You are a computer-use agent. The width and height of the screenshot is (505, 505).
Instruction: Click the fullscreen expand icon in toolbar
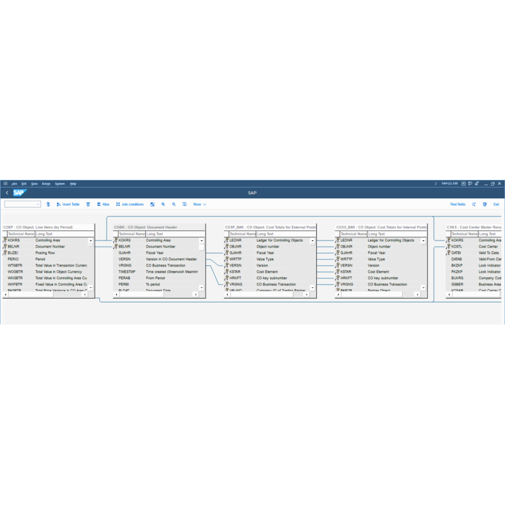point(153,204)
